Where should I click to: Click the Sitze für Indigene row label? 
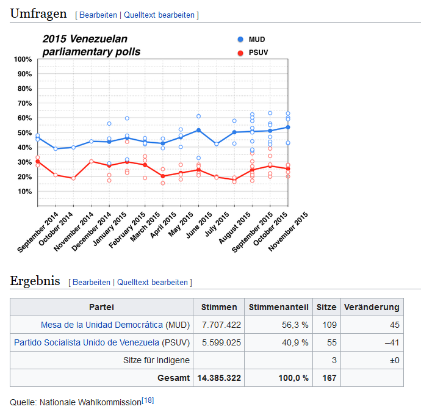click(x=156, y=360)
